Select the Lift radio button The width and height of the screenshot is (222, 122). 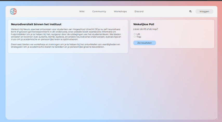(x=135, y=34)
